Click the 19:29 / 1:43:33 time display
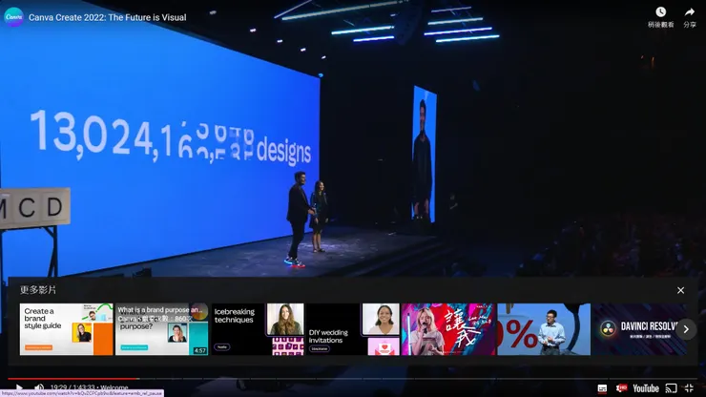The width and height of the screenshot is (706, 397). coord(73,387)
